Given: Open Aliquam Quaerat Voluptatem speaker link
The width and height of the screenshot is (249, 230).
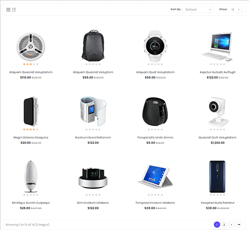Looking at the screenshot, I should (31, 72).
